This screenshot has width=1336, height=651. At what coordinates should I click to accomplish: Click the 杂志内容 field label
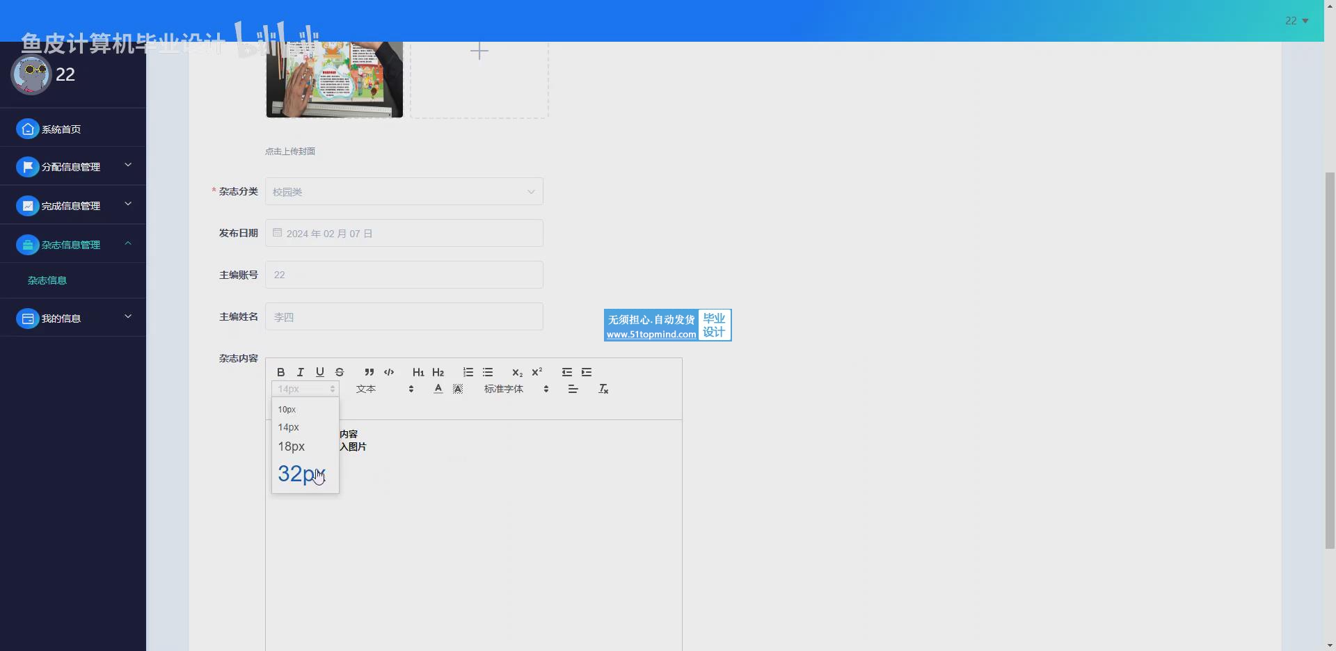pos(239,358)
